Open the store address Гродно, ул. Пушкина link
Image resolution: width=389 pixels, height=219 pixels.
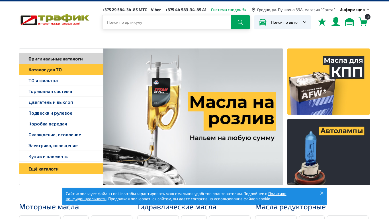pos(296,10)
